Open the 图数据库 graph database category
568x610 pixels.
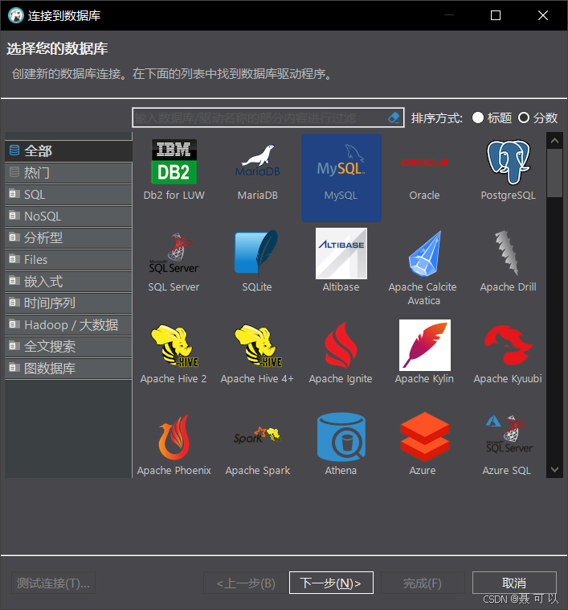click(x=68, y=369)
